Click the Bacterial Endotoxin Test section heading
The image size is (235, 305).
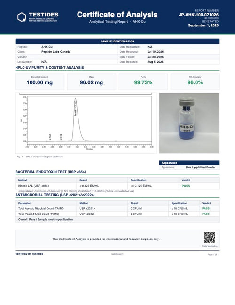[51, 172]
